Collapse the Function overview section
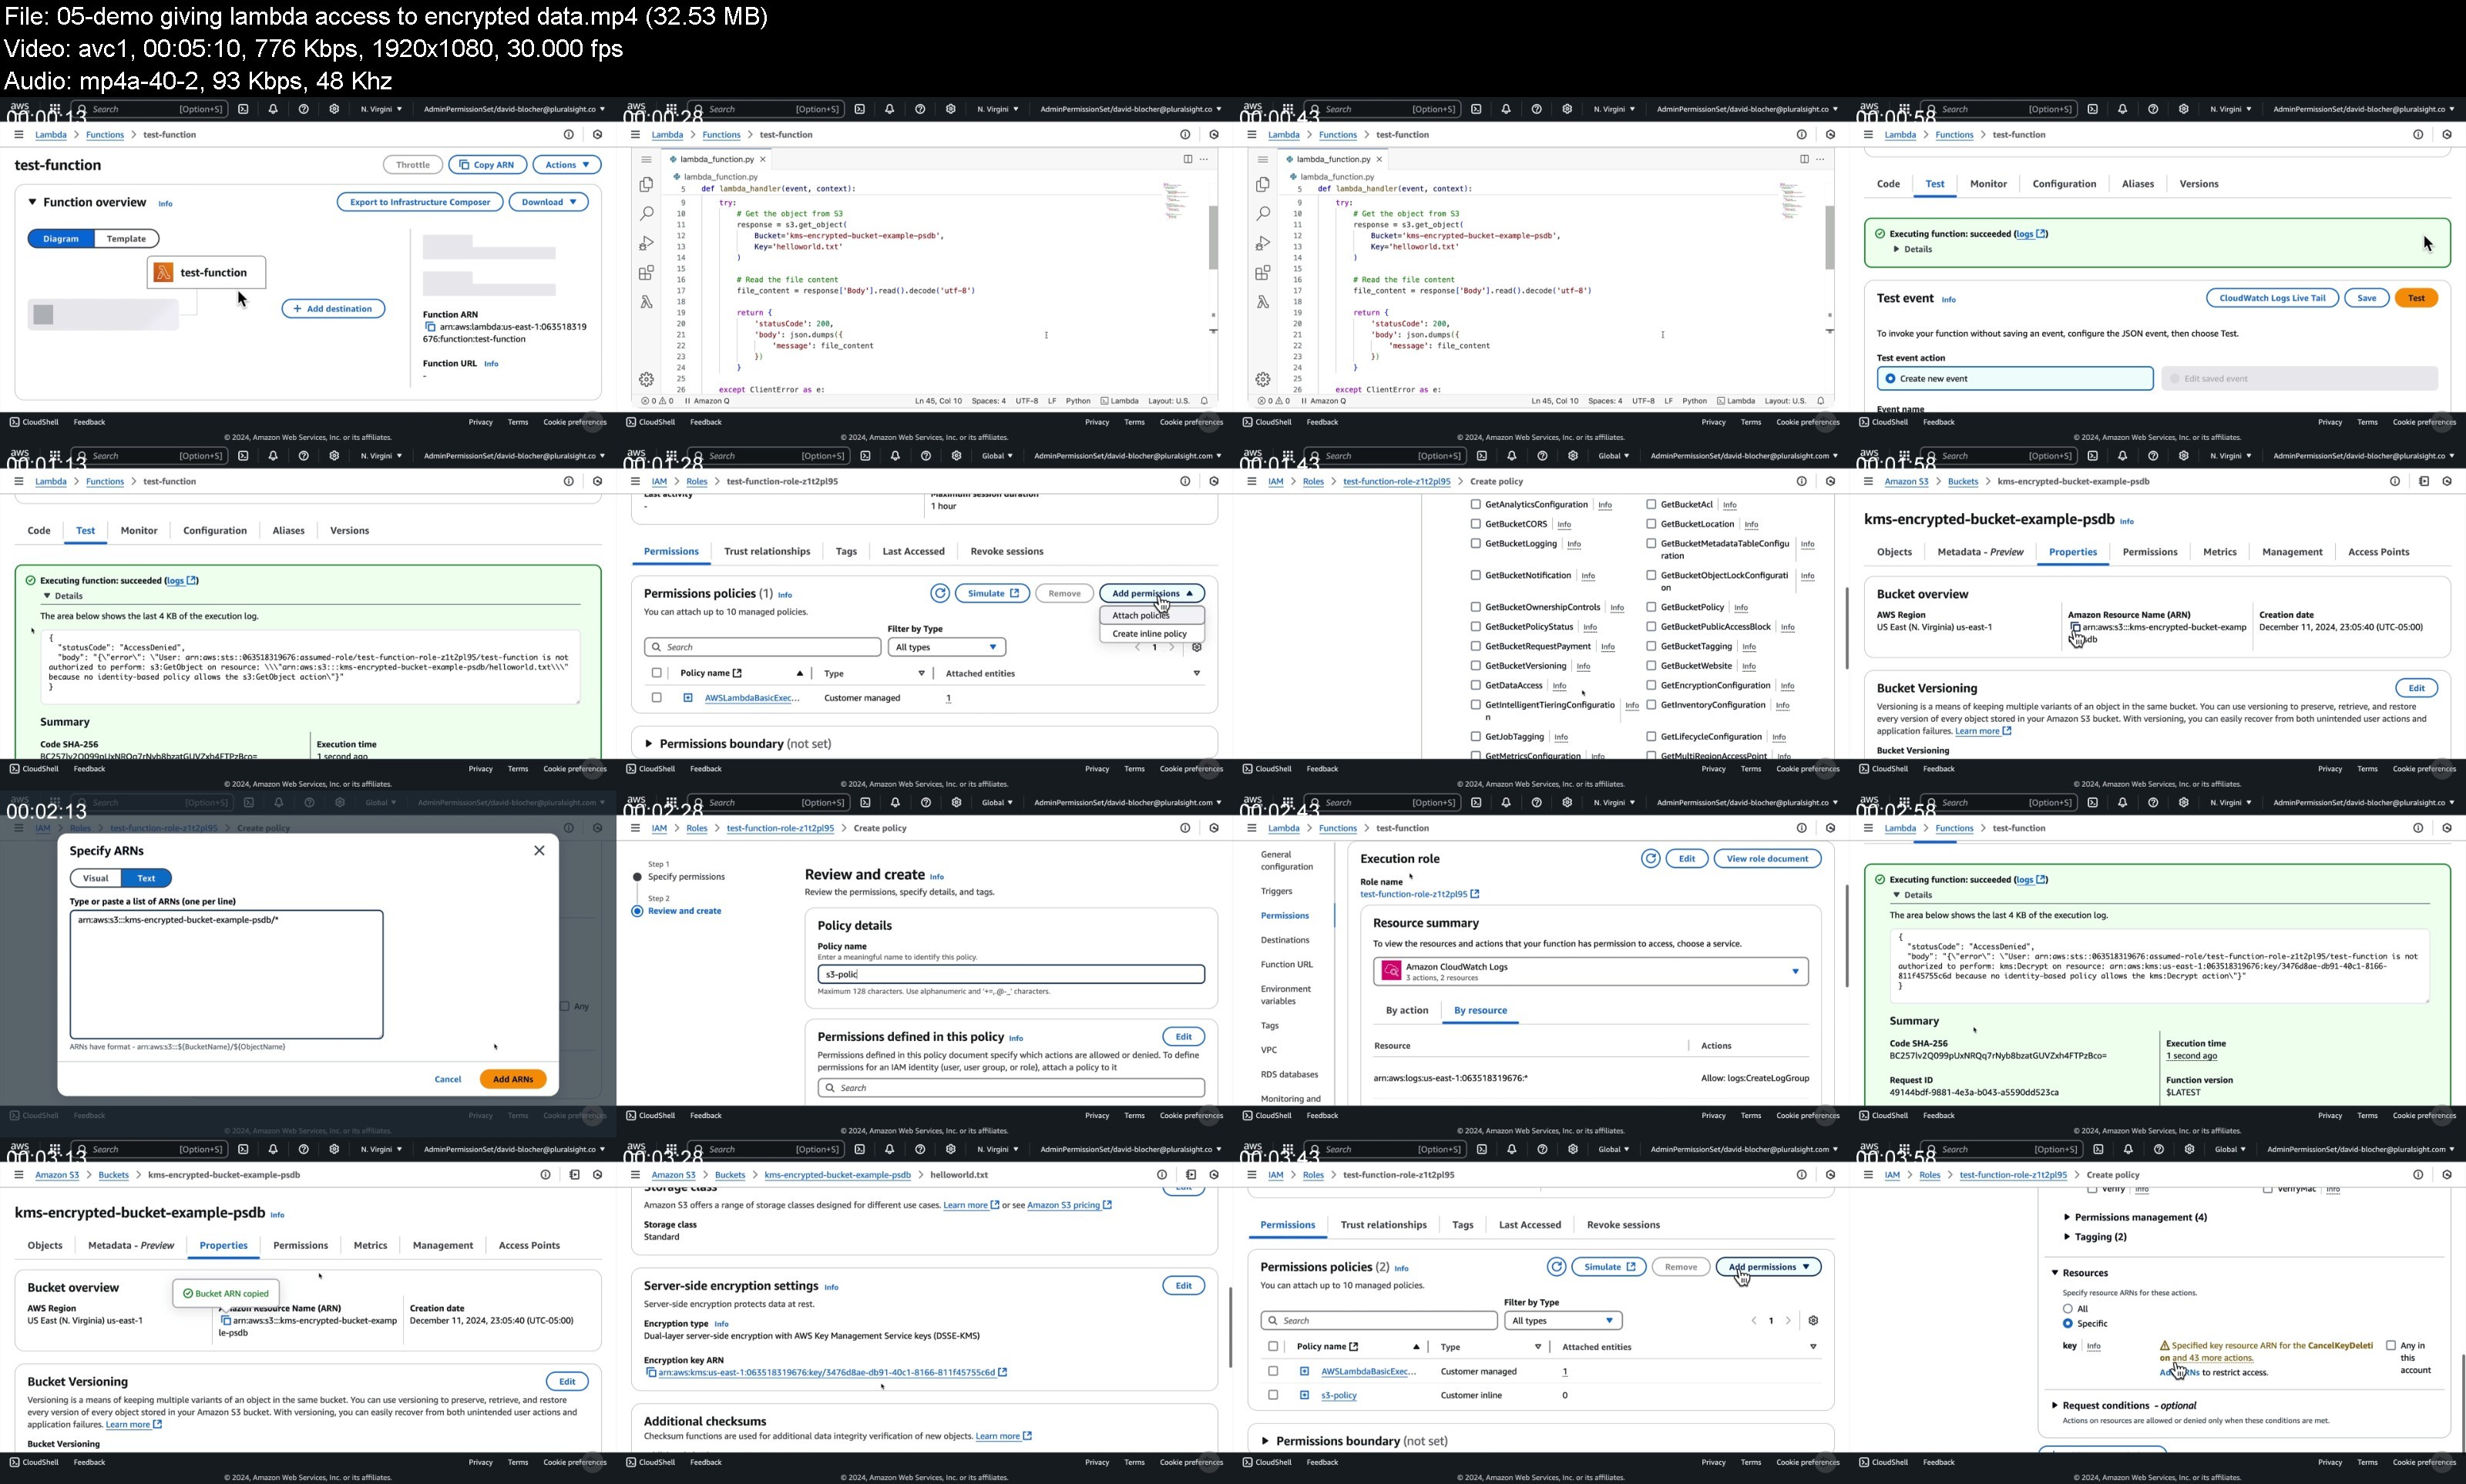Viewport: 2466px width, 1484px height. 32,202
